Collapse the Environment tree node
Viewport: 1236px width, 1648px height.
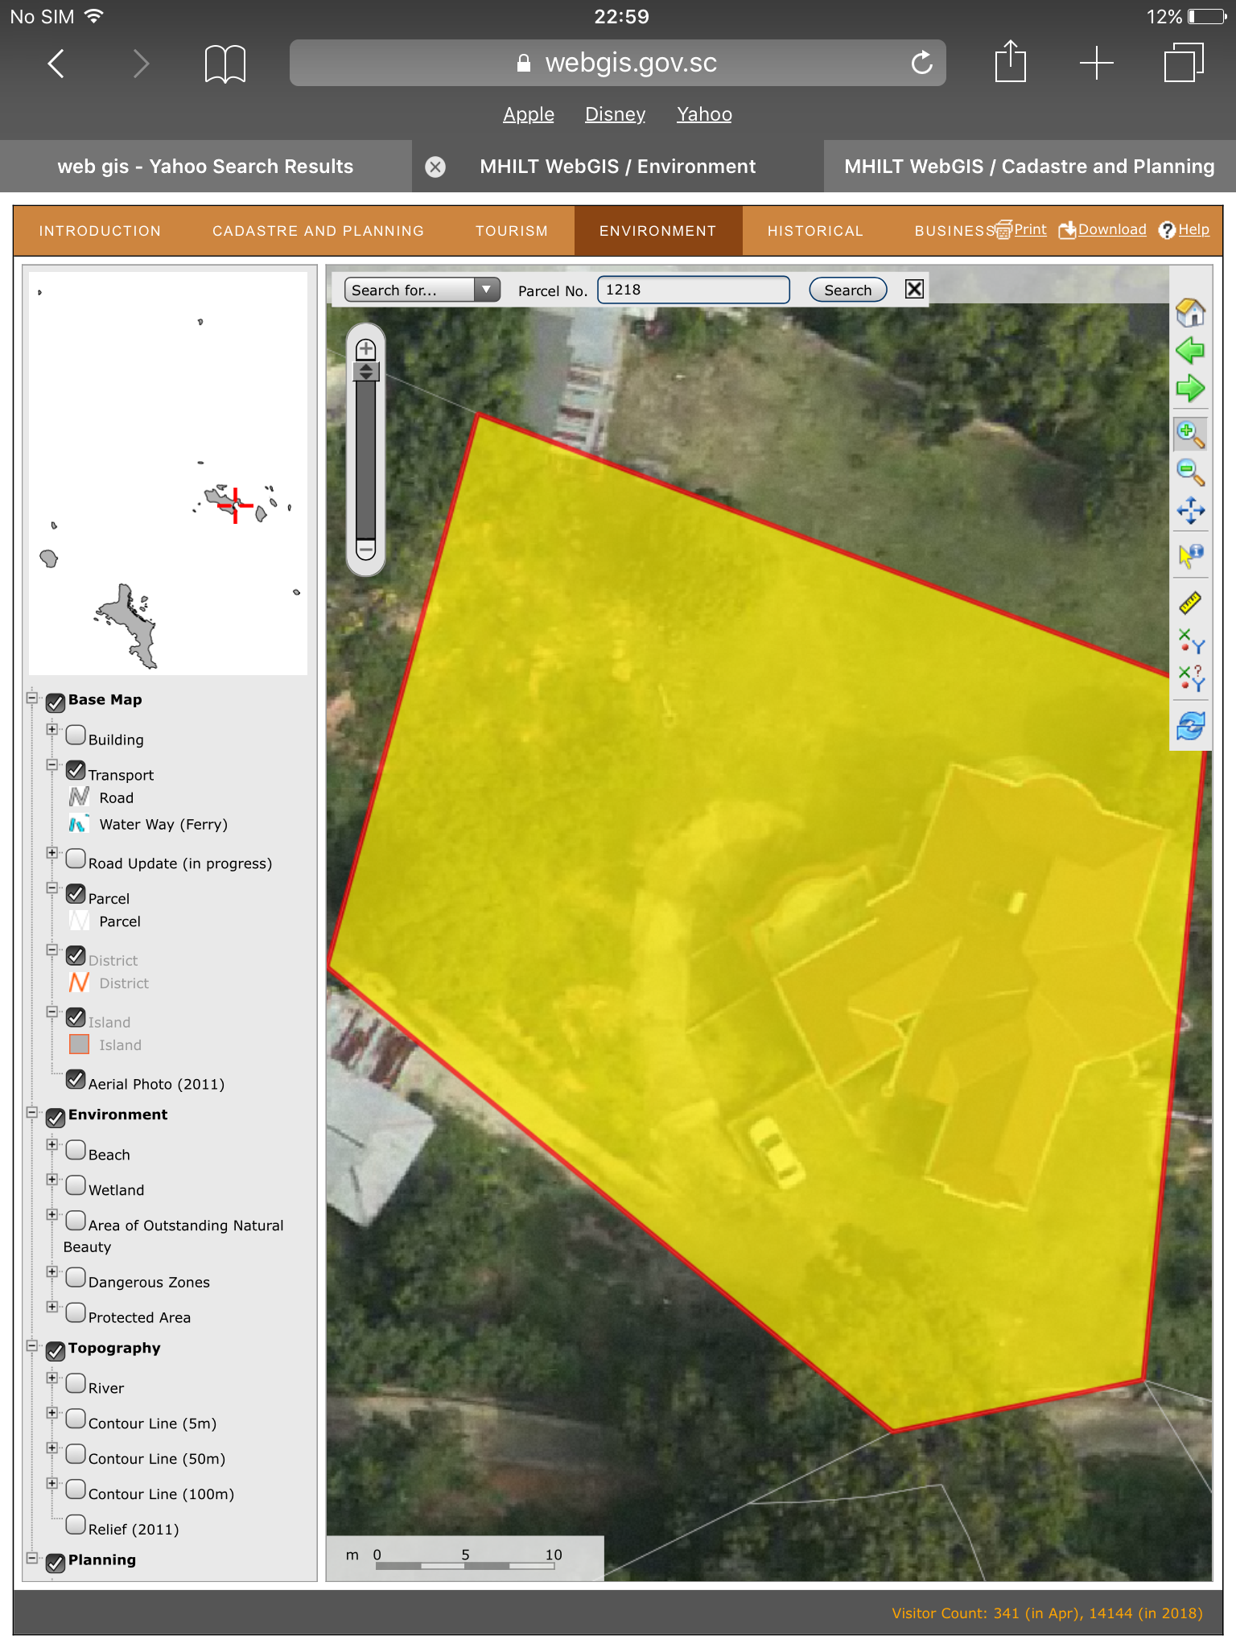pyautogui.click(x=32, y=1112)
